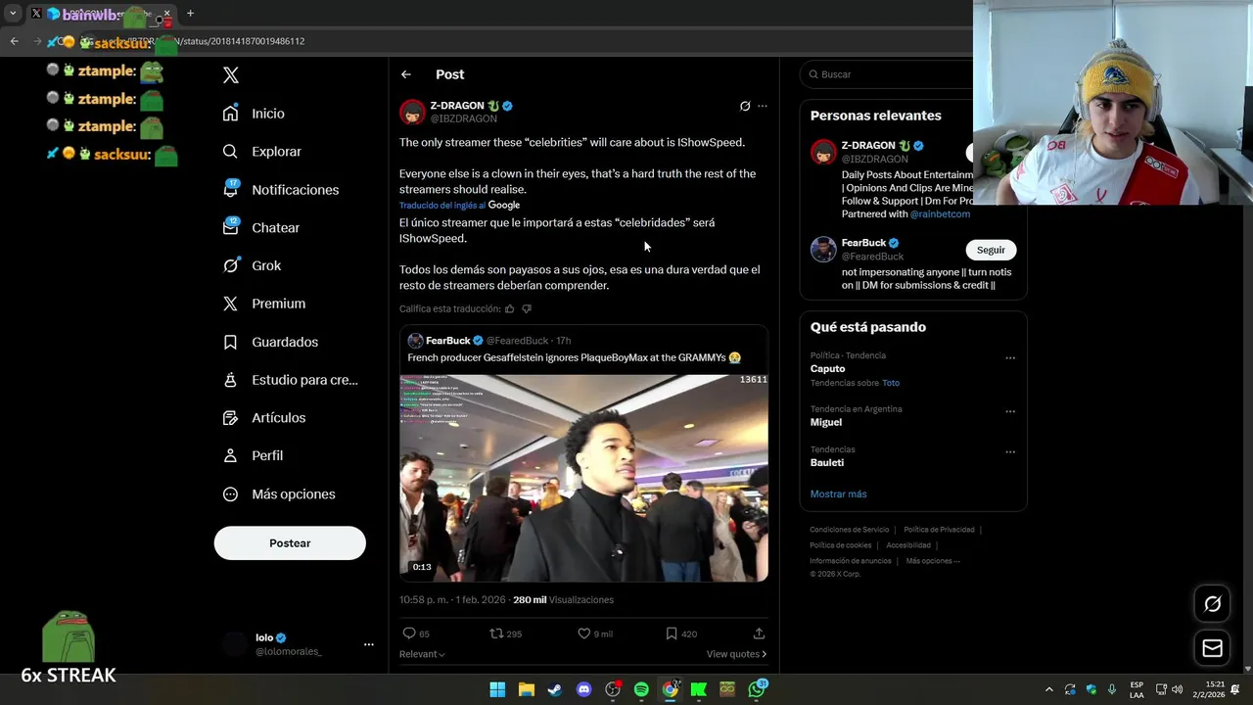Click the back arrow next to Post

coord(406,74)
